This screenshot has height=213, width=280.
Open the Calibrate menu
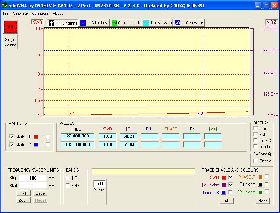point(20,13)
